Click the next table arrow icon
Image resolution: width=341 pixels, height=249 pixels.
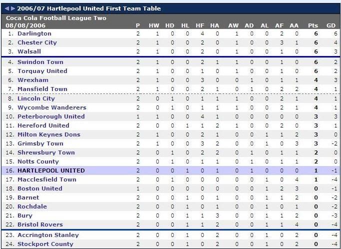13,8
